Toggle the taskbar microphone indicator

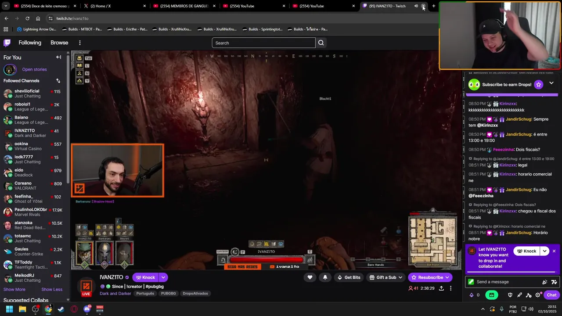tap(501, 309)
